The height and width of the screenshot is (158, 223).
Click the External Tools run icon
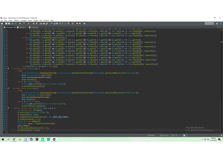click(29, 23)
